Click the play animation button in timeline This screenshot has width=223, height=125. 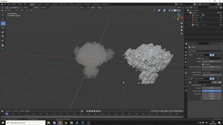(94, 111)
